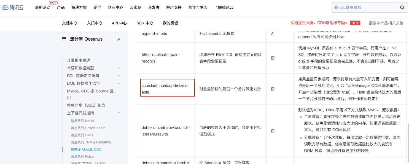Open 消息队列 CMQ doc

point(82,135)
